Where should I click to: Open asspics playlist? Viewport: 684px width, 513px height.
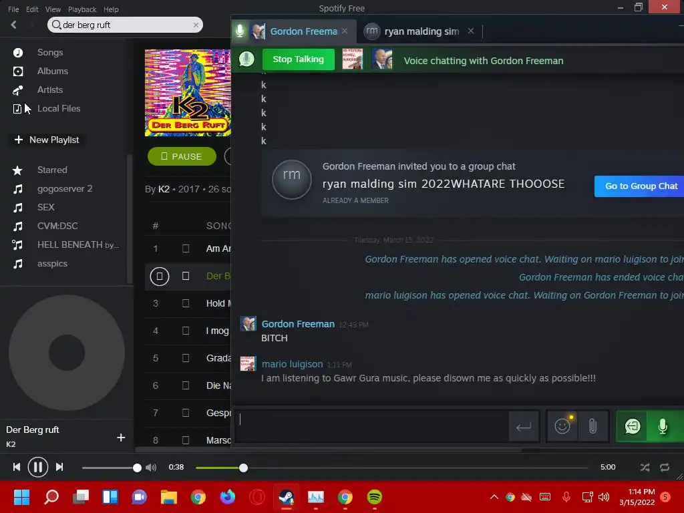[x=52, y=263]
